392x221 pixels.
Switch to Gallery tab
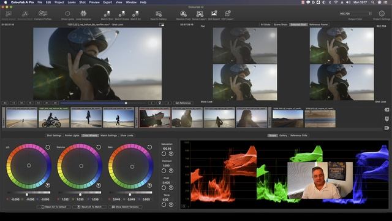pyautogui.click(x=283, y=136)
